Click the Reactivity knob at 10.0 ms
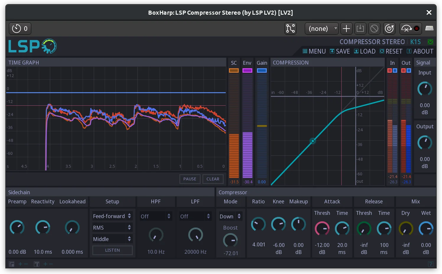Image resolution: width=442 pixels, height=274 pixels. coord(43,227)
